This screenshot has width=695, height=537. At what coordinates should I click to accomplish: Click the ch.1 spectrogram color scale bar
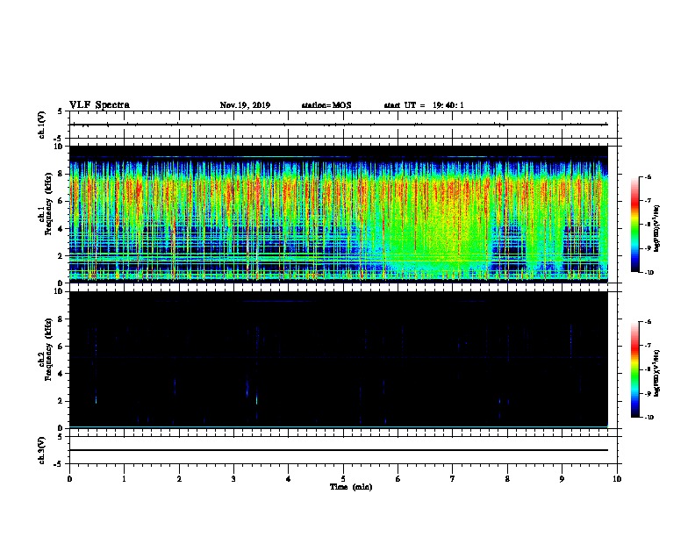pos(635,225)
